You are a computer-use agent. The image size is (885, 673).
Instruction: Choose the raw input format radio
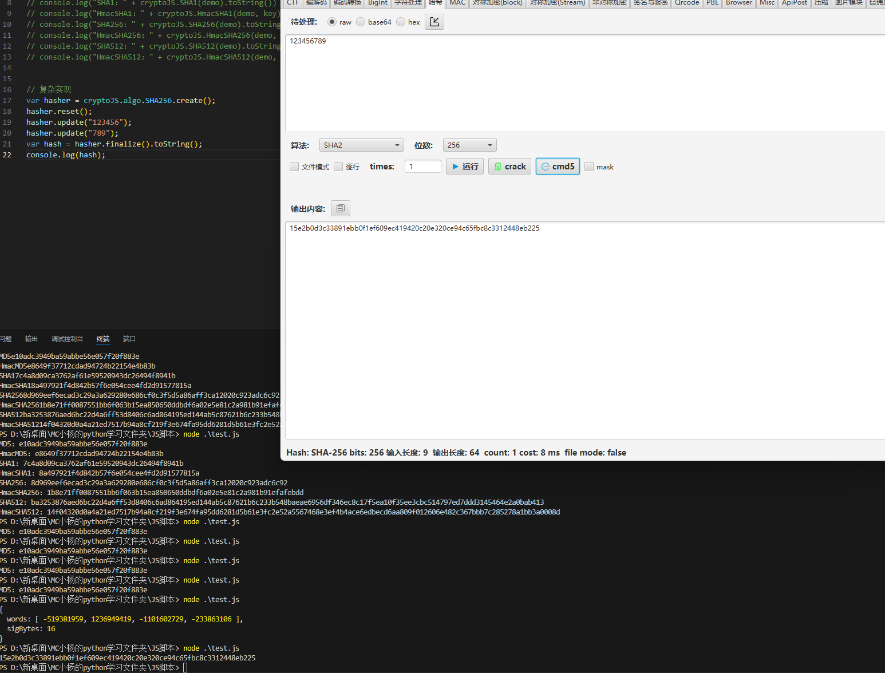(332, 22)
